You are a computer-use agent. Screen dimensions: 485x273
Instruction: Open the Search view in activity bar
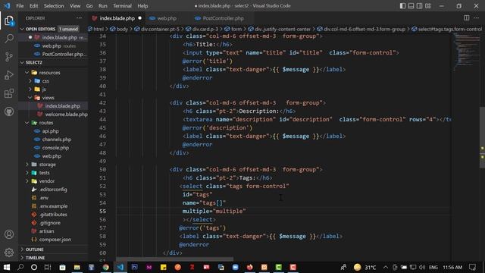click(9, 39)
